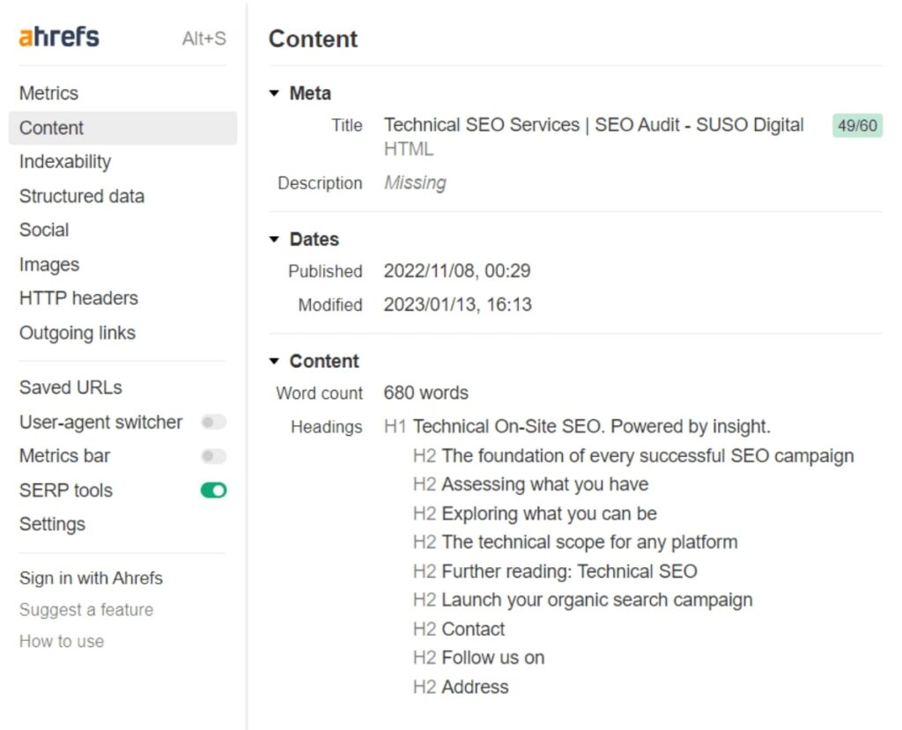This screenshot has width=902, height=730.
Task: Collapse the Dates section arrow
Action: click(x=275, y=240)
